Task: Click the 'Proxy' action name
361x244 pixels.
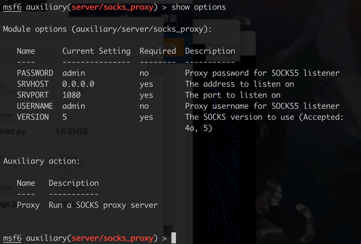Action: pos(28,205)
